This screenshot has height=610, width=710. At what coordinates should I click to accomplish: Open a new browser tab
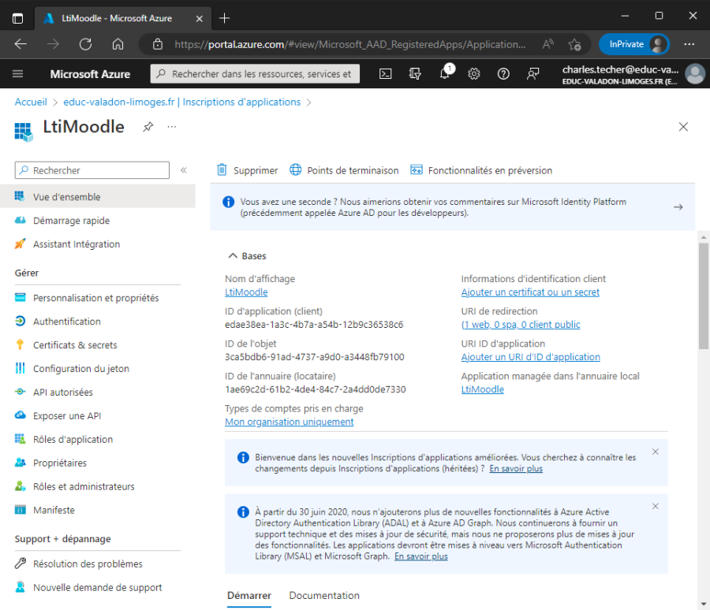(225, 18)
